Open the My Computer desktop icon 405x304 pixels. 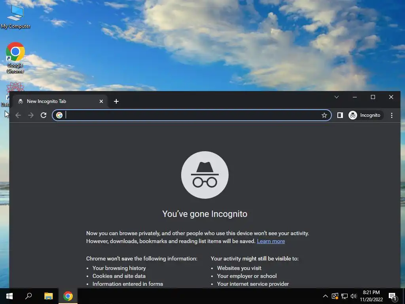[x=15, y=17]
